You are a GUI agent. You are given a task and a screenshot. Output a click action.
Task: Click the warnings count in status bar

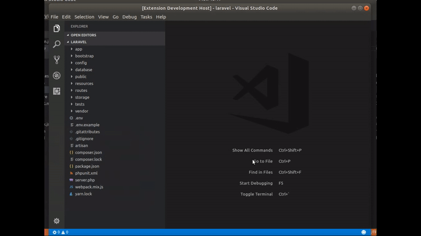tap(65, 232)
